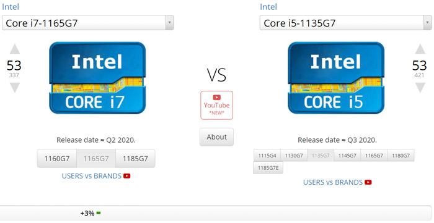Screen dimensions: 434x223
Task: Switch right CPU to 1115G4
Action: pos(267,156)
